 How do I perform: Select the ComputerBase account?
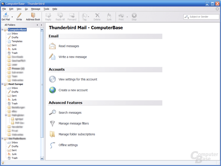[x=17, y=30]
